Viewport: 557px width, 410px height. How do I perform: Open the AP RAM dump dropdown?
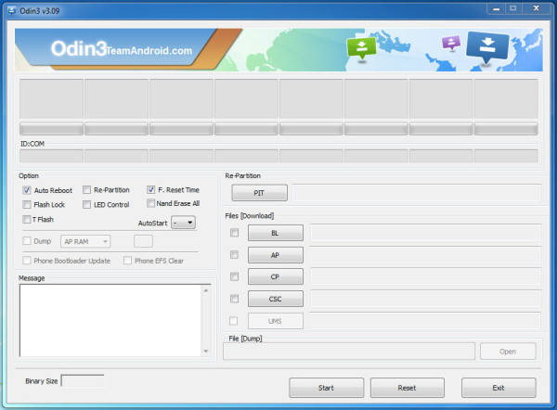point(85,241)
